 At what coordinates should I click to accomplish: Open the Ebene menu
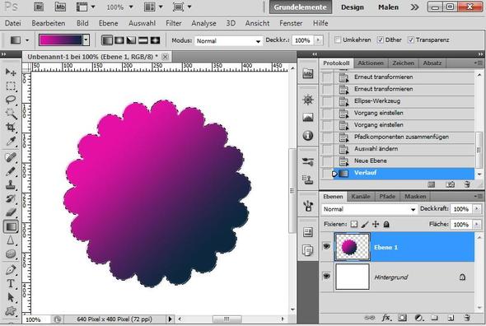point(108,23)
